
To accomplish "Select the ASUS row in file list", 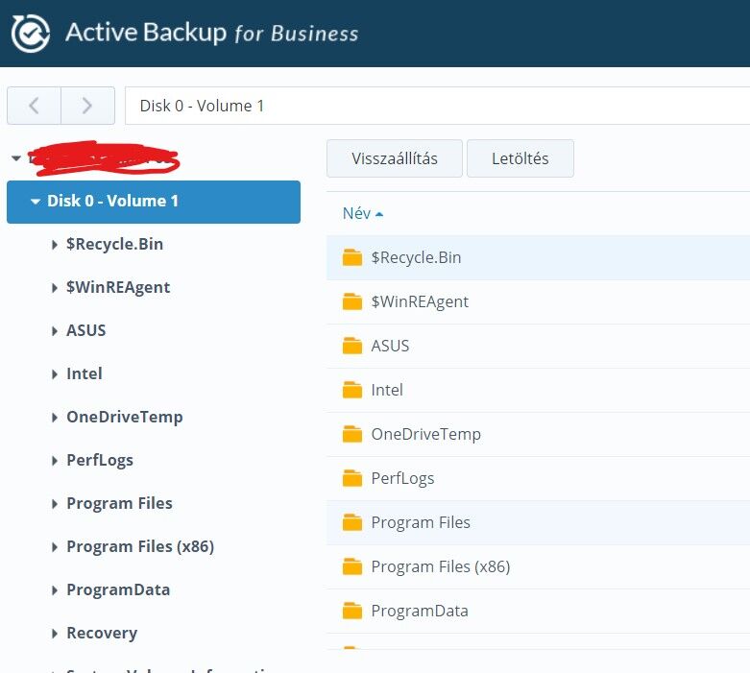I will tap(538, 346).
